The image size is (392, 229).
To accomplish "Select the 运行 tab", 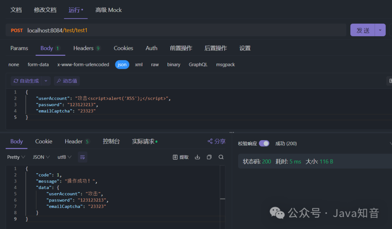I will (75, 10).
